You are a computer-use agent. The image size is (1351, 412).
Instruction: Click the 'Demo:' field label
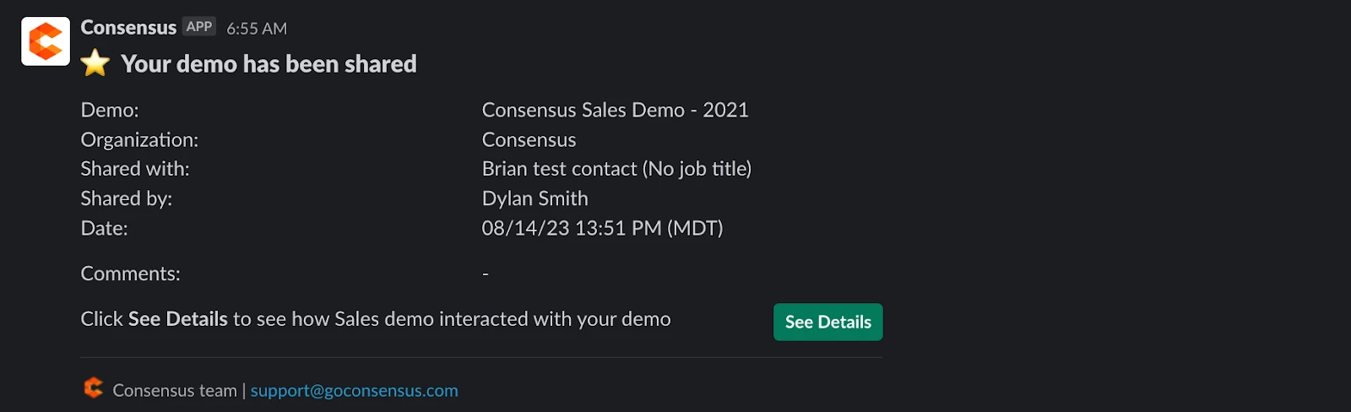point(110,110)
